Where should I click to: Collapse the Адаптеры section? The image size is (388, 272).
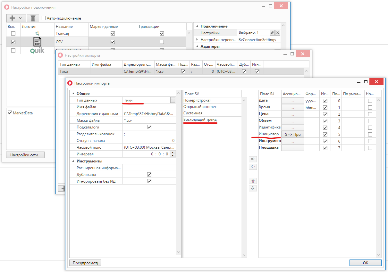point(197,46)
